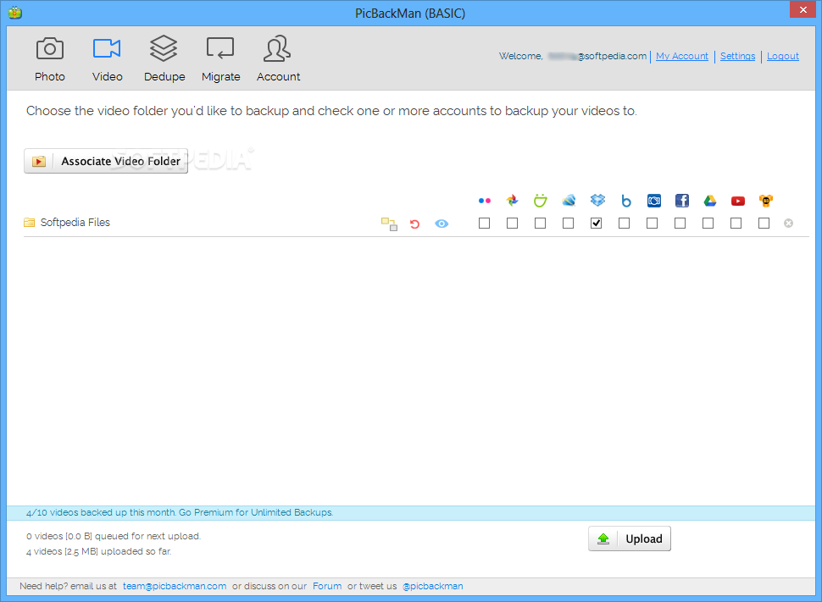Viewport: 822px width, 602px height.
Task: Click the Dropbox icon
Action: pyautogui.click(x=597, y=200)
